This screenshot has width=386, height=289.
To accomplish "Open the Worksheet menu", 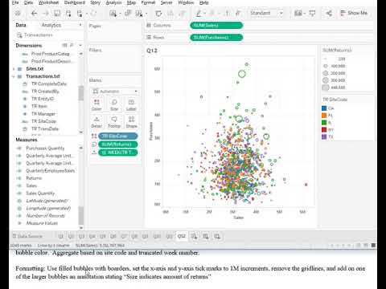I will (x=48, y=2).
